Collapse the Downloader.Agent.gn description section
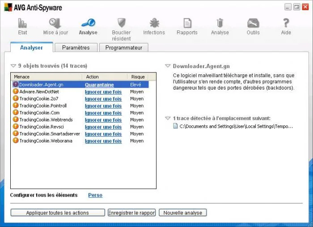Viewport: 313px width, 227px height. click(168, 66)
